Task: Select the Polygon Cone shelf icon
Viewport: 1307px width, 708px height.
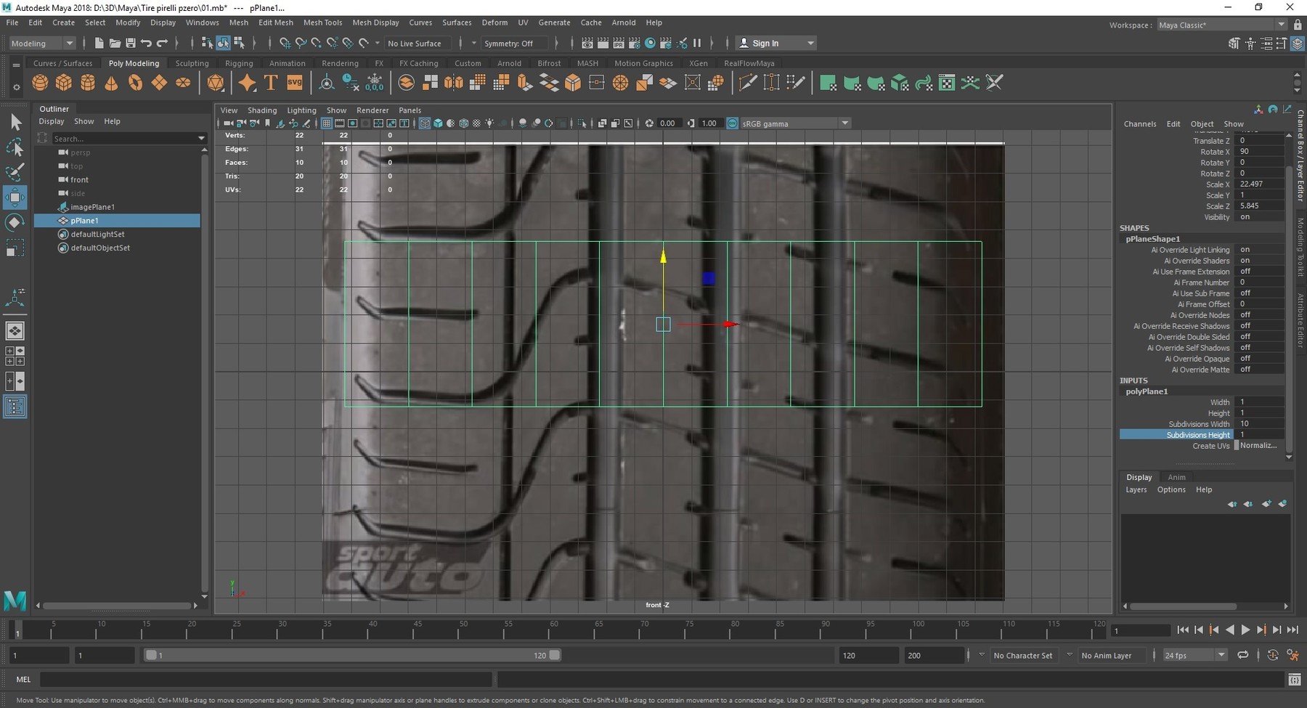Action: click(x=111, y=82)
